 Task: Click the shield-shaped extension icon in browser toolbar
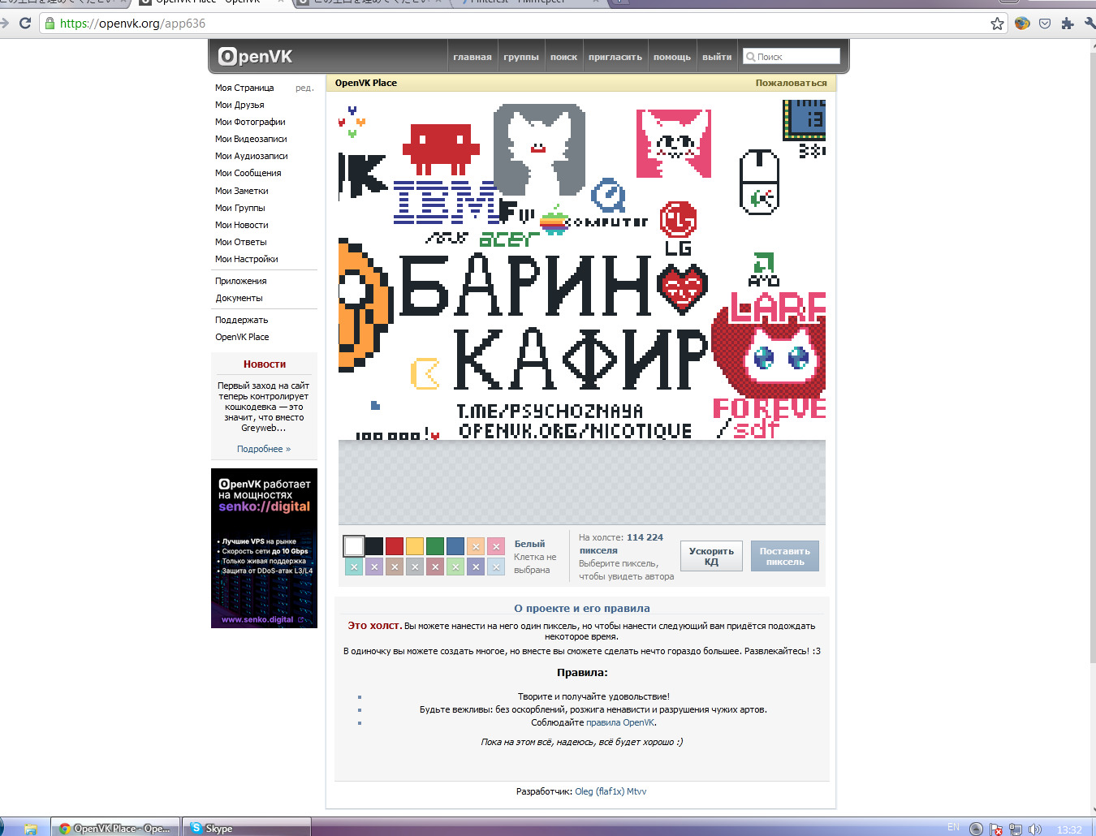1045,24
